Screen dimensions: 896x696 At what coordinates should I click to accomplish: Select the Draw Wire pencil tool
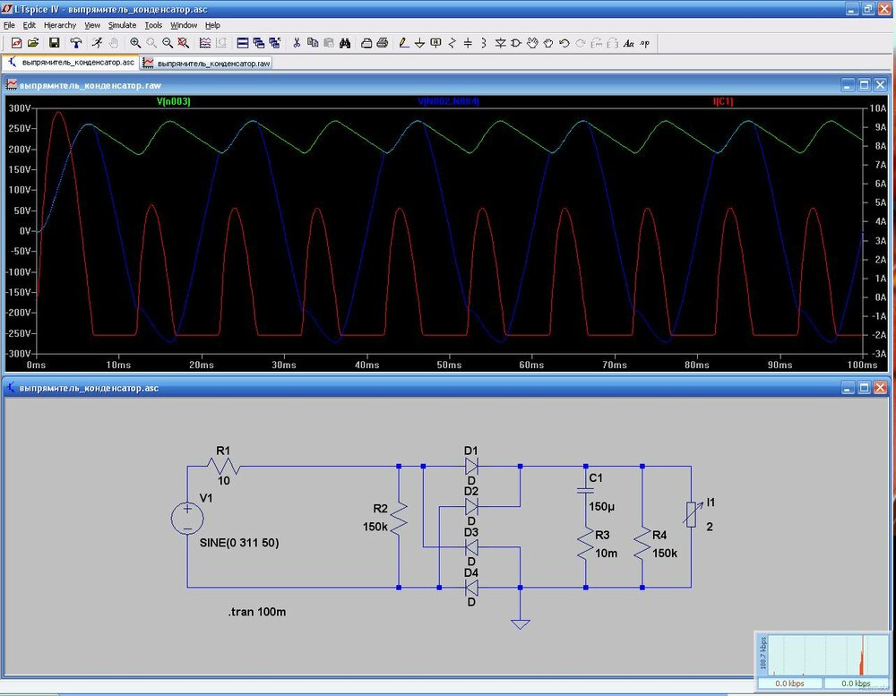(403, 43)
